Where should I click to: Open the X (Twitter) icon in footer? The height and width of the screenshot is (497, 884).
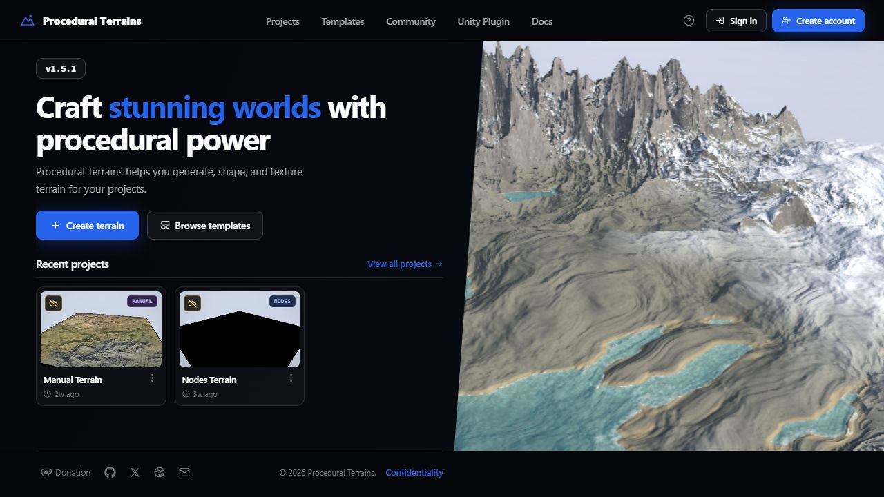point(135,472)
